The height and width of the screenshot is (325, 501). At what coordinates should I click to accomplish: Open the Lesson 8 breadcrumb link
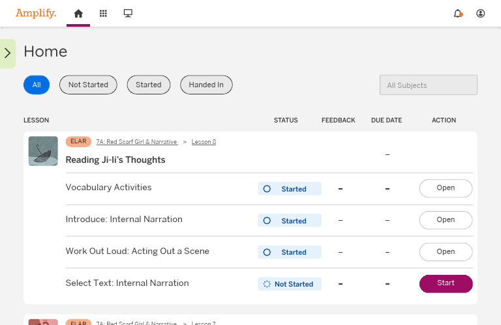[204, 142]
